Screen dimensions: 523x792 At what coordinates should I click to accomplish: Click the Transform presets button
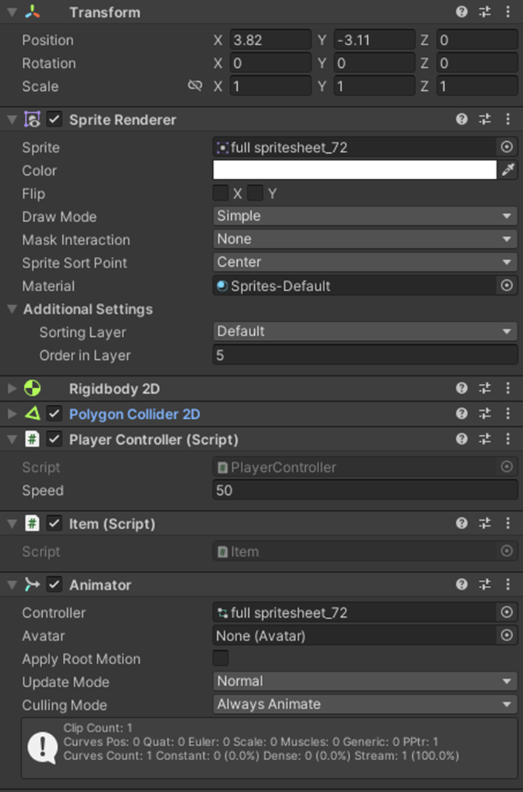(x=485, y=12)
